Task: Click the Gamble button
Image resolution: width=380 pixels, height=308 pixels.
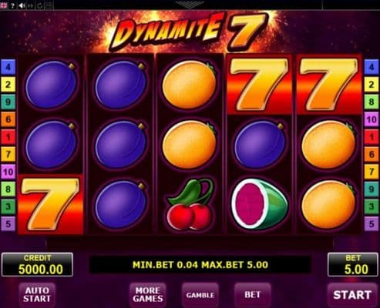Action: (200, 295)
